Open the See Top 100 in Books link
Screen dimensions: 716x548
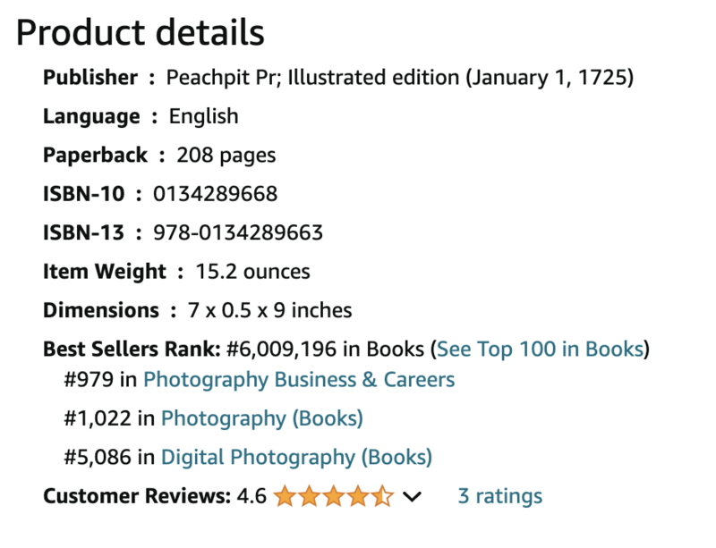pyautogui.click(x=541, y=350)
